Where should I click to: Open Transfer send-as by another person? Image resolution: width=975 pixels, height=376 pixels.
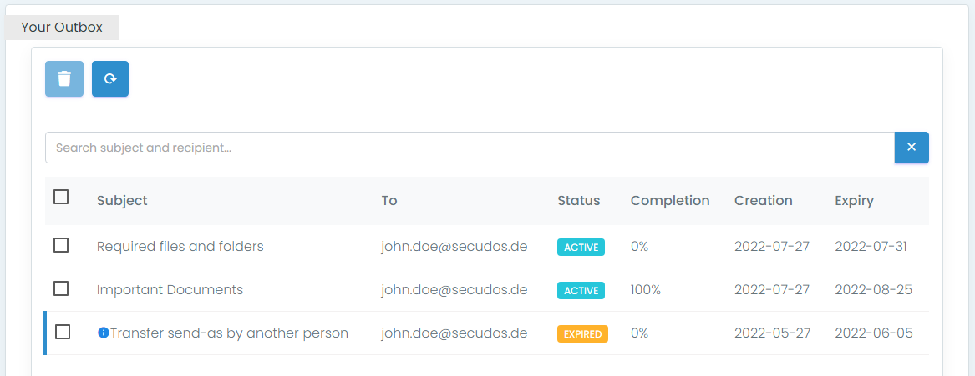[x=229, y=333]
